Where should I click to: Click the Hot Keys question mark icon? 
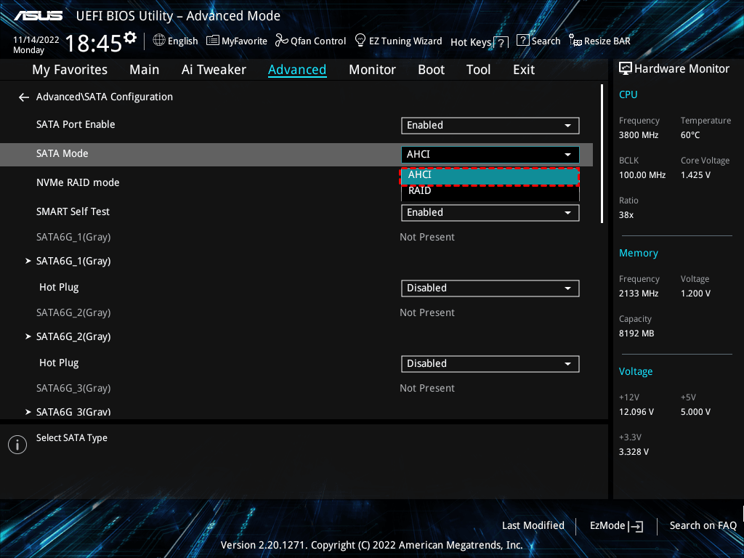[x=500, y=42]
